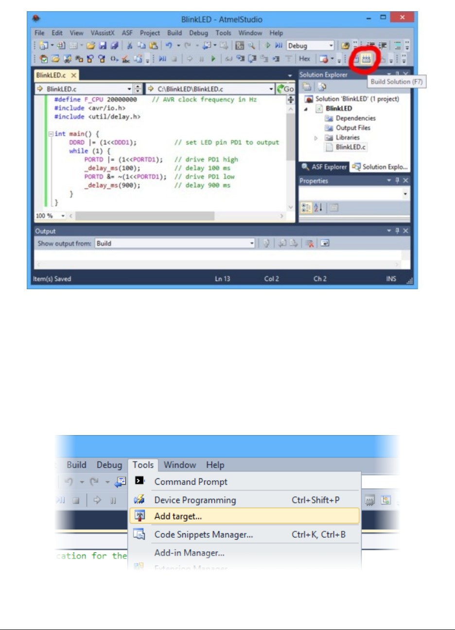Screen dimensions: 455x630
Task: Click the Go button beside the file path
Action: click(x=285, y=89)
